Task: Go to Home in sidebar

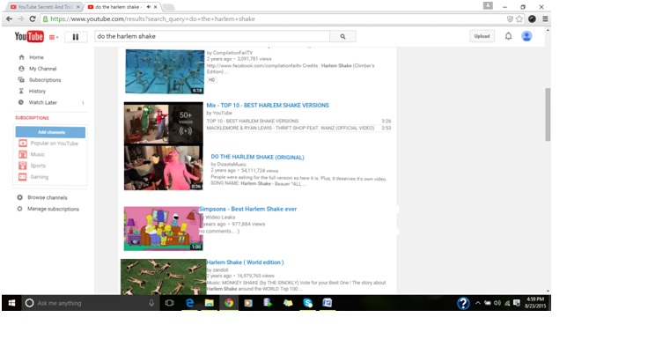Action: [36, 57]
